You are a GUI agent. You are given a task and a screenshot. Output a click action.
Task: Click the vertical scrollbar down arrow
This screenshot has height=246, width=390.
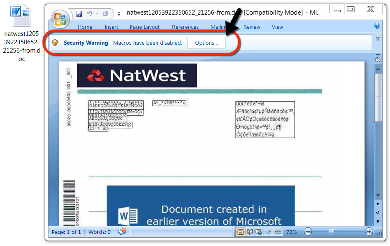378,195
